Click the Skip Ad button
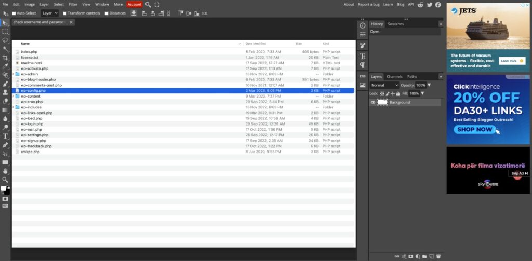Viewport: 532px width, 261px height. coord(520,173)
